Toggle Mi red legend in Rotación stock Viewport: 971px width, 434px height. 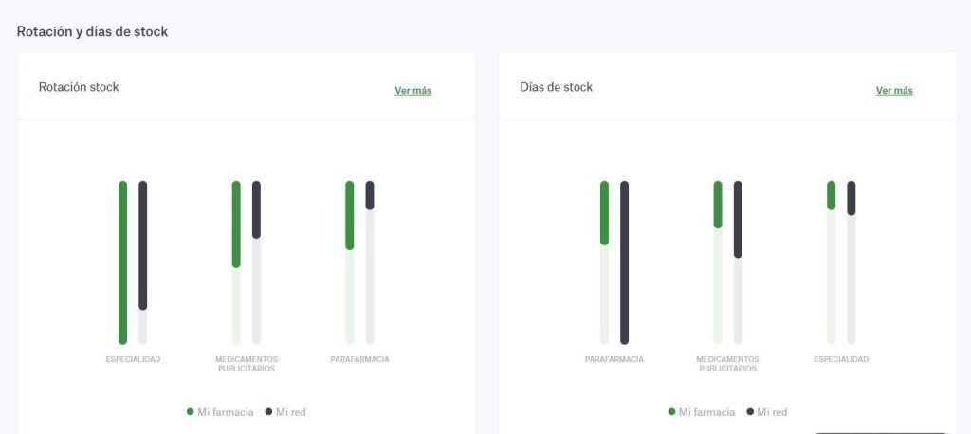pyautogui.click(x=285, y=411)
